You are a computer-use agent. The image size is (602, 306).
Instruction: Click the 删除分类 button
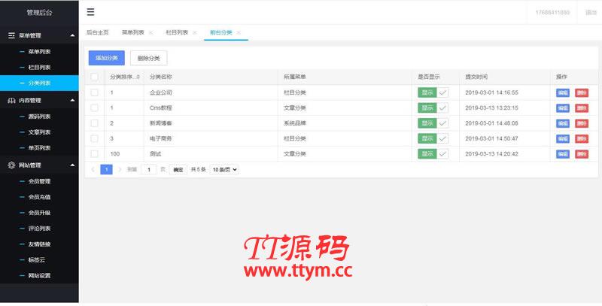[x=148, y=58]
